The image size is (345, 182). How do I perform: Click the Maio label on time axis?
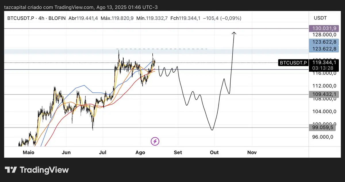pos(28,152)
